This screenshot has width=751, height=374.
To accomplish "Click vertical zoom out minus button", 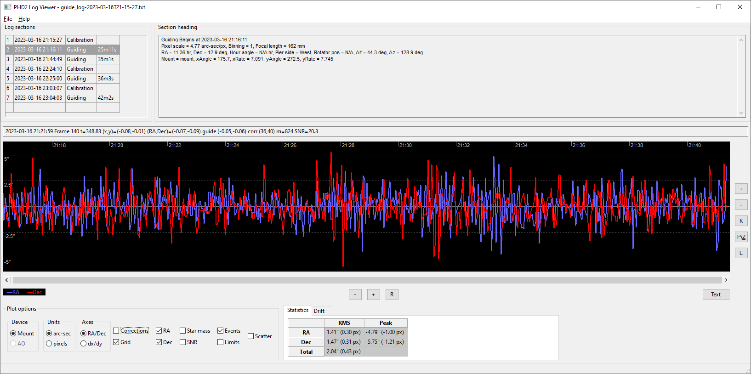I will tap(741, 205).
